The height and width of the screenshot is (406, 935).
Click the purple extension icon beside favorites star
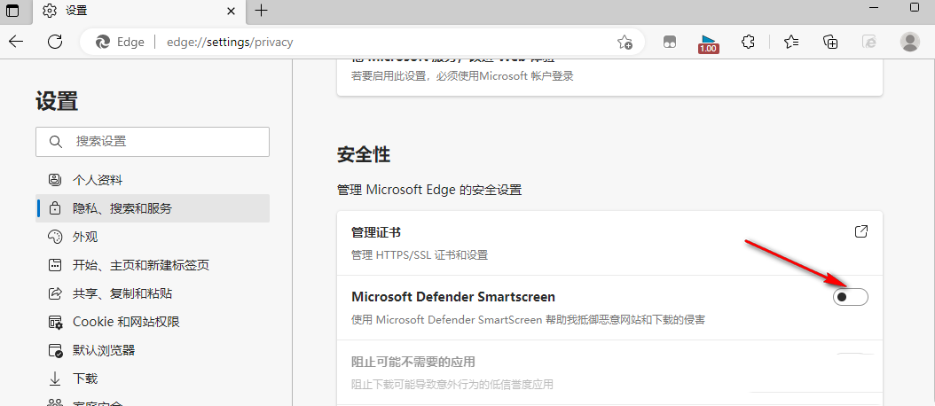click(x=671, y=42)
